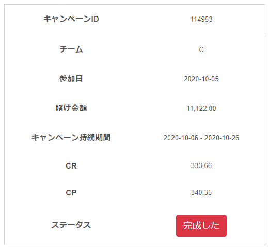Click join date 2020-10-05
The width and height of the screenshot is (269, 250).
pyautogui.click(x=201, y=79)
